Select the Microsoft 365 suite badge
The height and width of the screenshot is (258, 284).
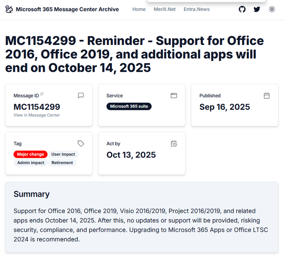[x=129, y=106]
